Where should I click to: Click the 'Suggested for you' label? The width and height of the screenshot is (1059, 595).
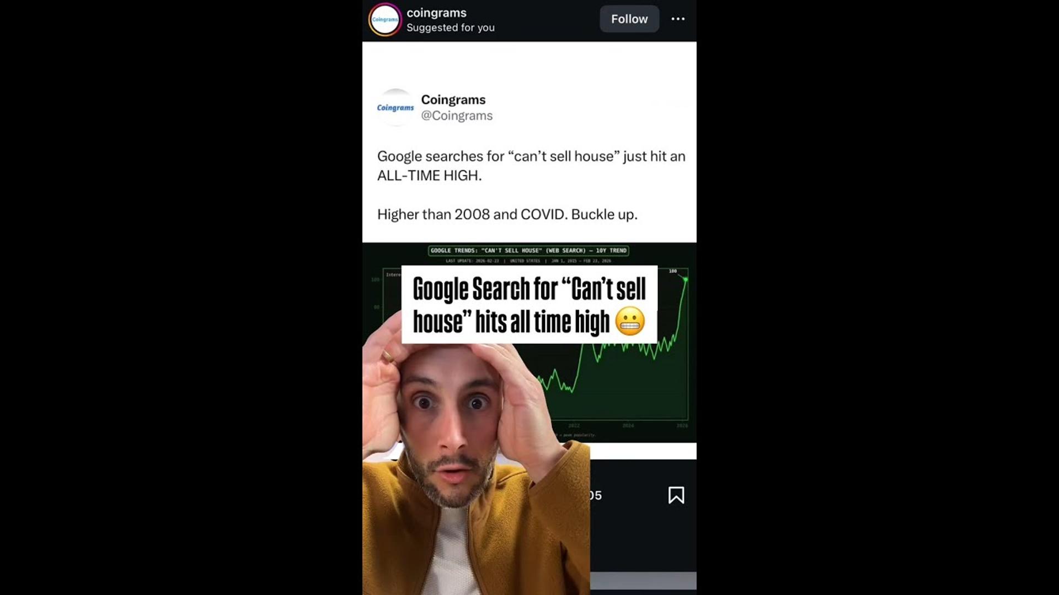[451, 28]
